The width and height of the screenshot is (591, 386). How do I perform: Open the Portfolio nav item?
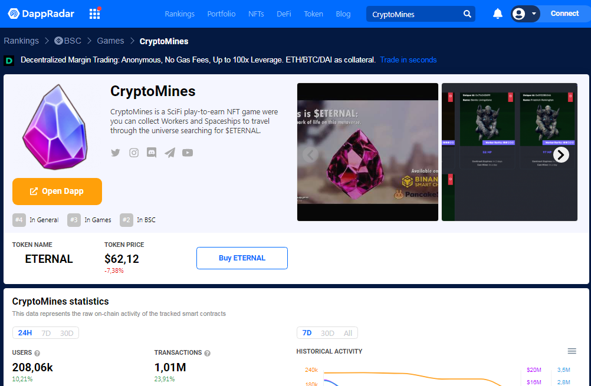tap(221, 14)
